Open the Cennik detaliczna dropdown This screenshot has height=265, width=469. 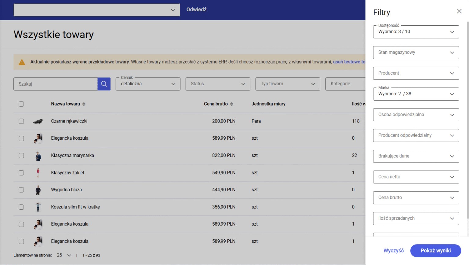(148, 84)
